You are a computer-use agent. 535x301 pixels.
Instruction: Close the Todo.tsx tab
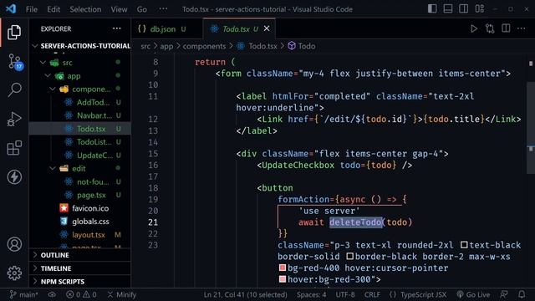[x=267, y=28]
